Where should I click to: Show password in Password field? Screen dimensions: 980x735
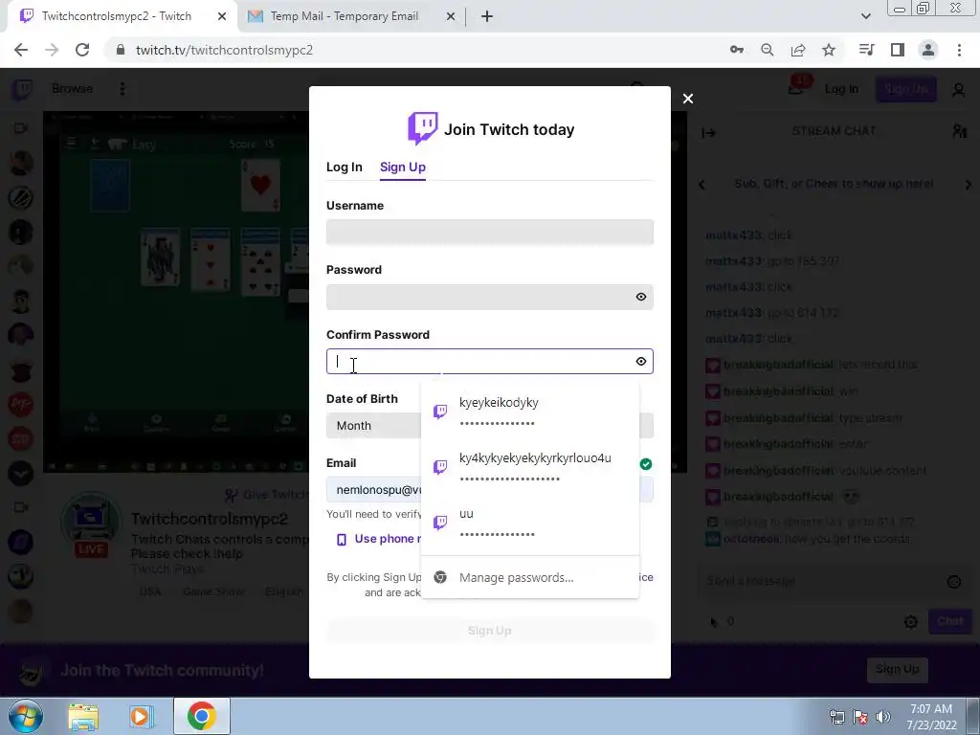(x=640, y=297)
